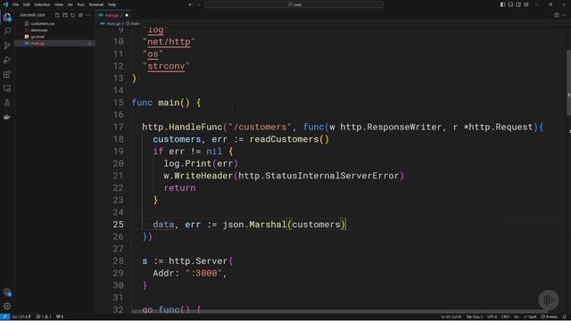Click the readCustomers() call on line 18
Viewport: 571px width, 321px height.
point(289,139)
